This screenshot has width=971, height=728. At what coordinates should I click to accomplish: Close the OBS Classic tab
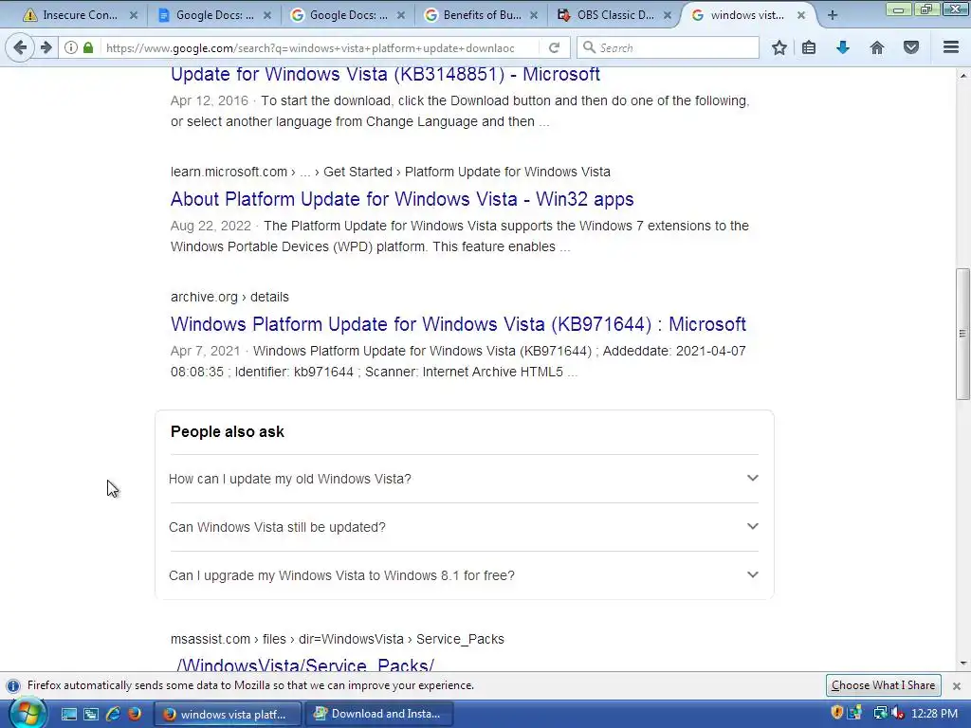point(668,15)
